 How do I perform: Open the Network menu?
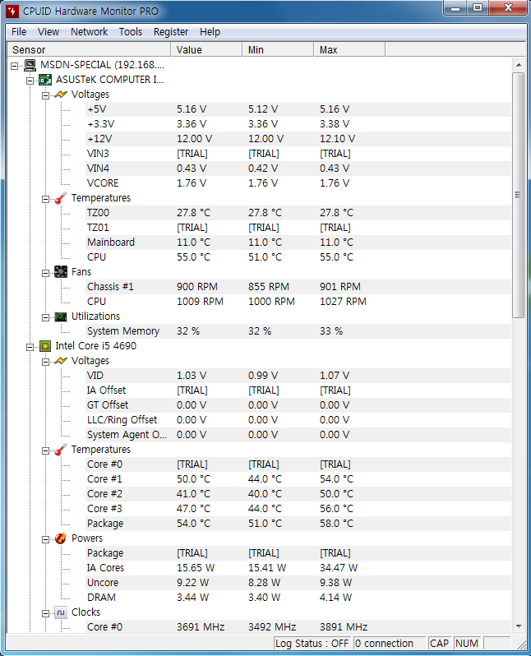click(x=89, y=32)
